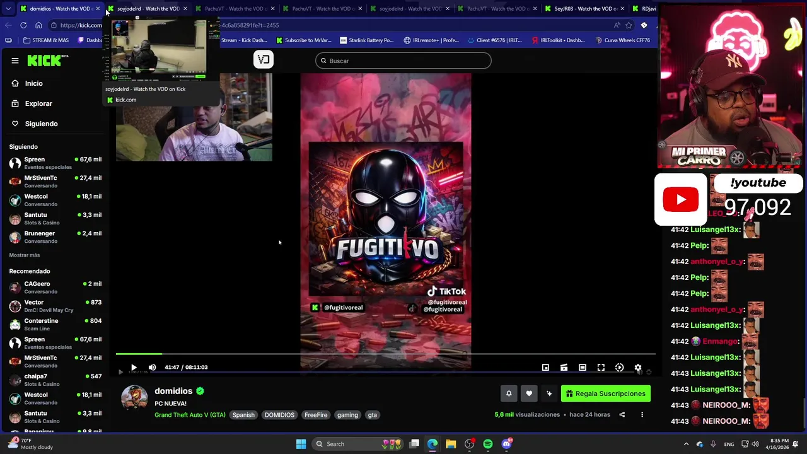Click the taskbar Search box
This screenshot has height=454, width=807.
(358, 444)
